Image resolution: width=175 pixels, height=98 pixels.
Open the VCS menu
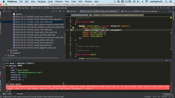(x=80, y=1)
